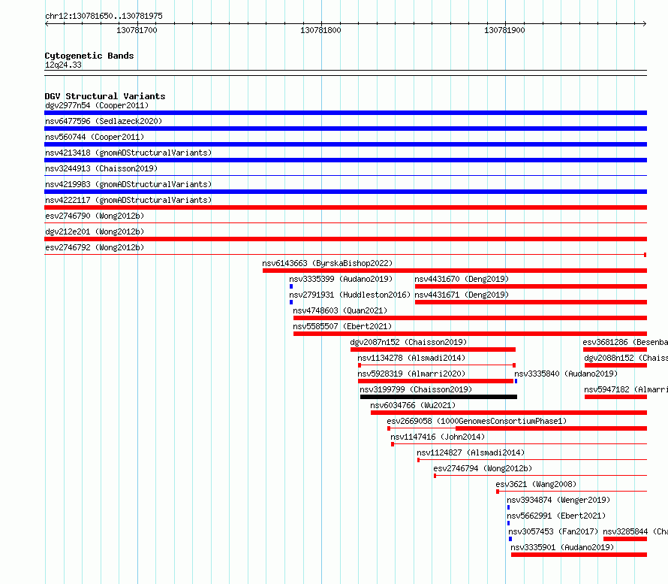Screen dimensions: 668x584
Task: Open nsv4219983 gnomAD variant entry
Action: pos(128,184)
